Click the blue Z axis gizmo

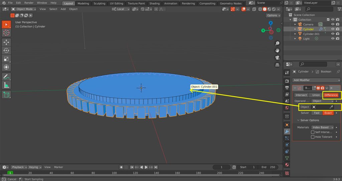(271, 23)
